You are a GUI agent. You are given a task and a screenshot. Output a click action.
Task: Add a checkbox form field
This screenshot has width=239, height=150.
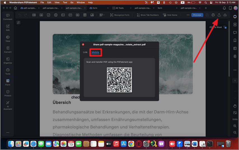[x=48, y=15]
